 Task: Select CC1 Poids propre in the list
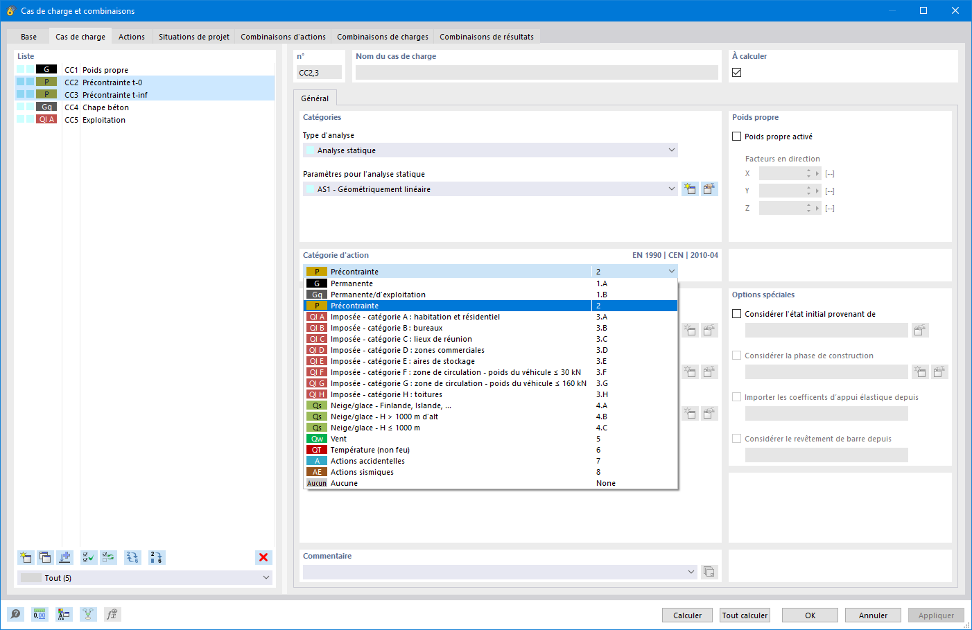point(145,70)
